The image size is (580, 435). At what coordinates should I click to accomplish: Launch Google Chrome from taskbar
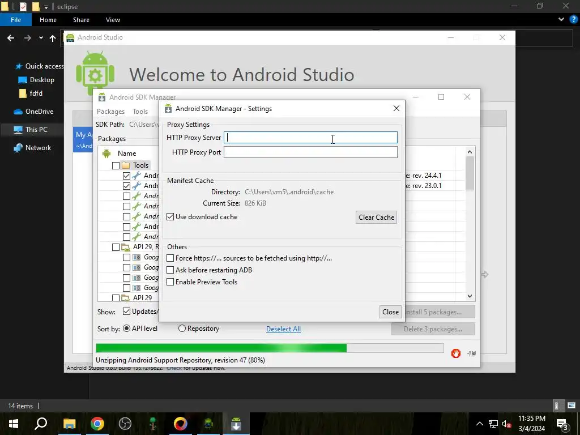(97, 424)
